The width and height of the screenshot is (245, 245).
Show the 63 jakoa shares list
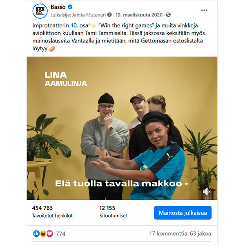(200, 234)
